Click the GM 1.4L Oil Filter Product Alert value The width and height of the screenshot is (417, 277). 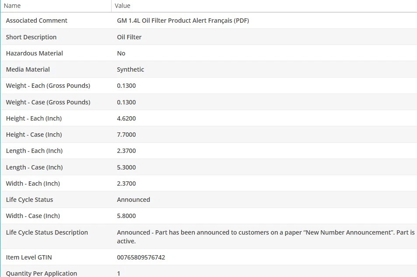[183, 21]
